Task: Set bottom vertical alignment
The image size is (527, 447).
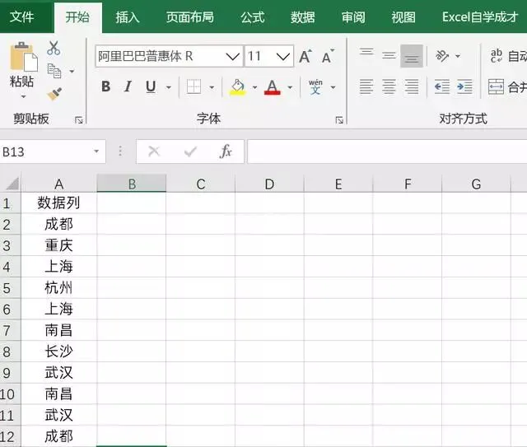Action: coord(412,56)
